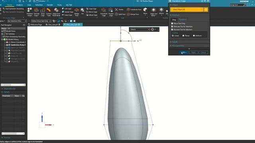255x143 pixels.
Task: Expand the Micropositions section
Action: point(171,46)
